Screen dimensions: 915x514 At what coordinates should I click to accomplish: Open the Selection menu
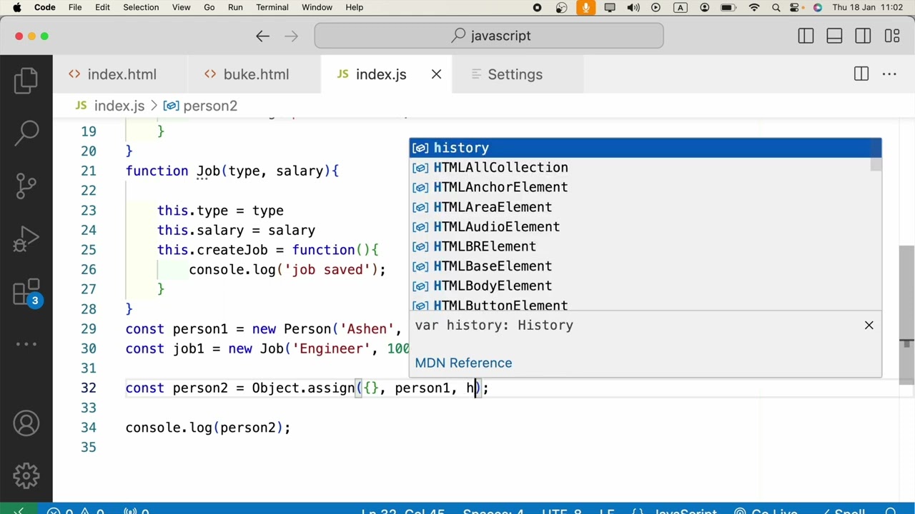click(141, 7)
